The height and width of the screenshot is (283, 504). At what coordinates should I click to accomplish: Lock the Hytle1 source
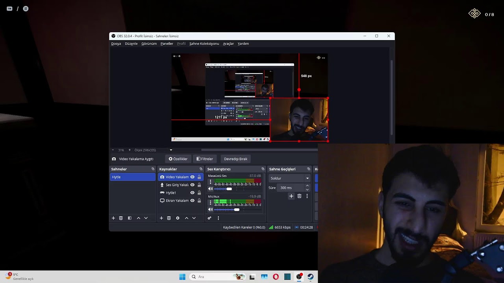[199, 193]
